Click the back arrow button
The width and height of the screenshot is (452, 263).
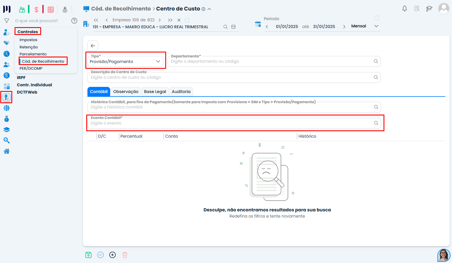pyautogui.click(x=93, y=46)
